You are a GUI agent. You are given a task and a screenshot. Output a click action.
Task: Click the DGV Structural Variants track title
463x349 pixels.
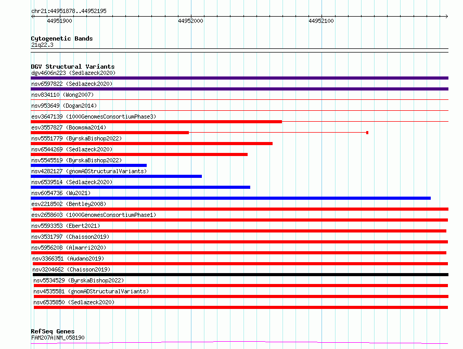[x=73, y=67]
